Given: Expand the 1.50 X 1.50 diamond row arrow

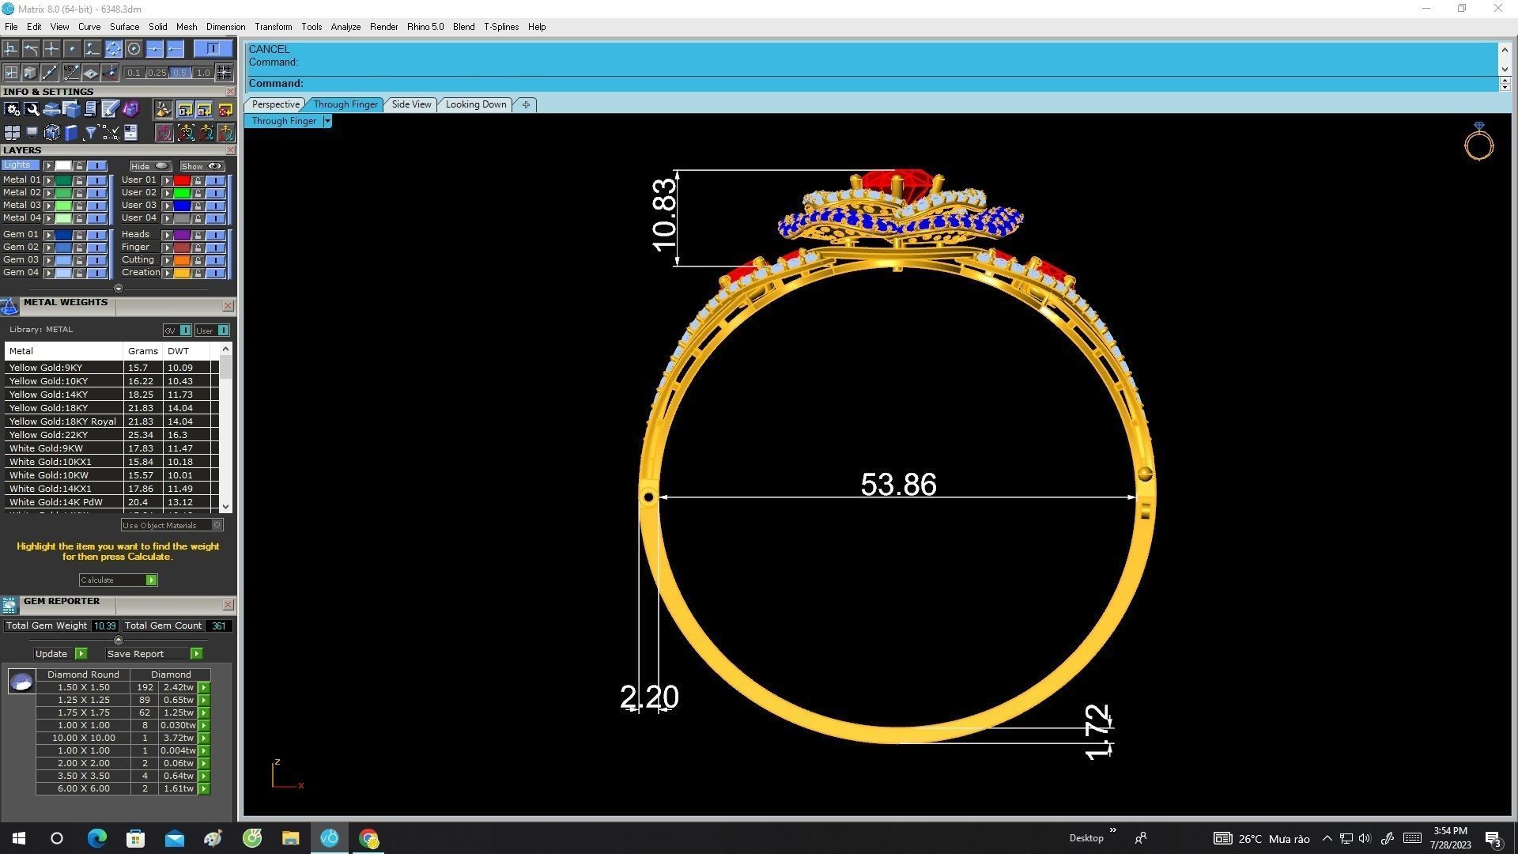Looking at the screenshot, I should click(204, 687).
